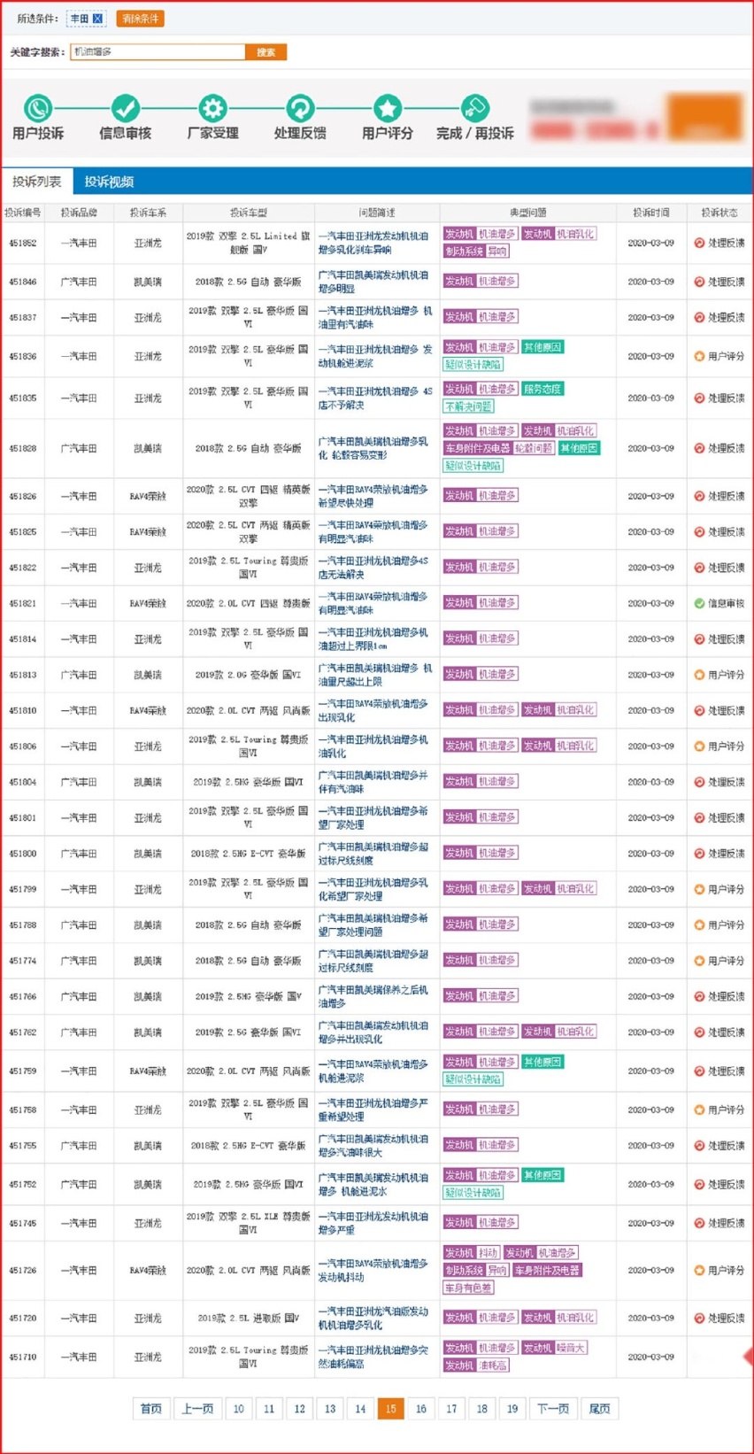The height and width of the screenshot is (1454, 754).
Task: Click 处理反馈 status icon for row 451766
Action: click(x=699, y=996)
